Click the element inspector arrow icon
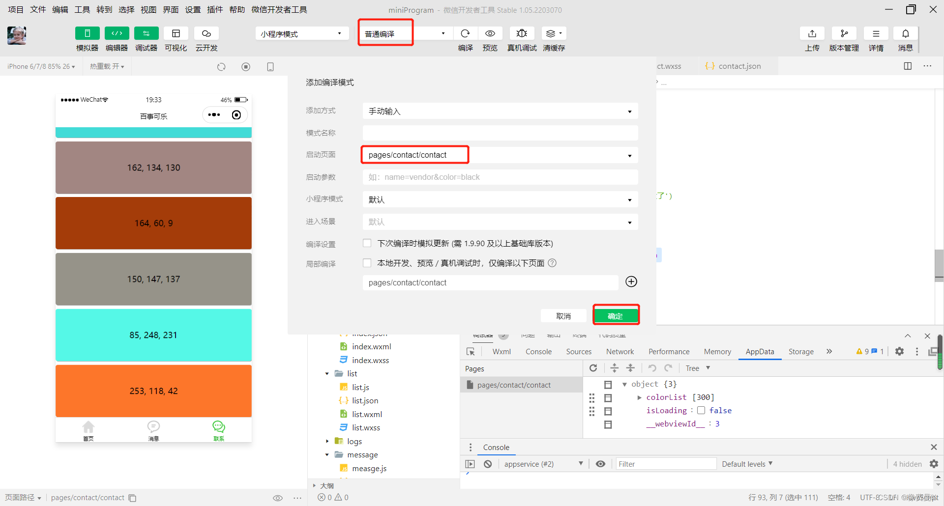 (471, 352)
